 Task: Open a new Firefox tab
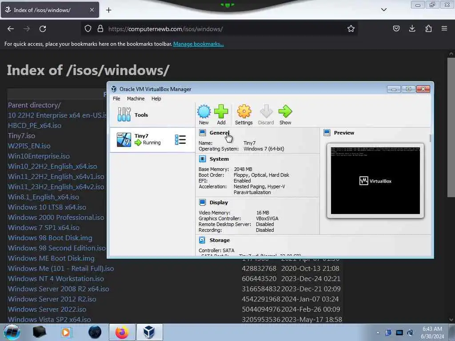tap(108, 10)
